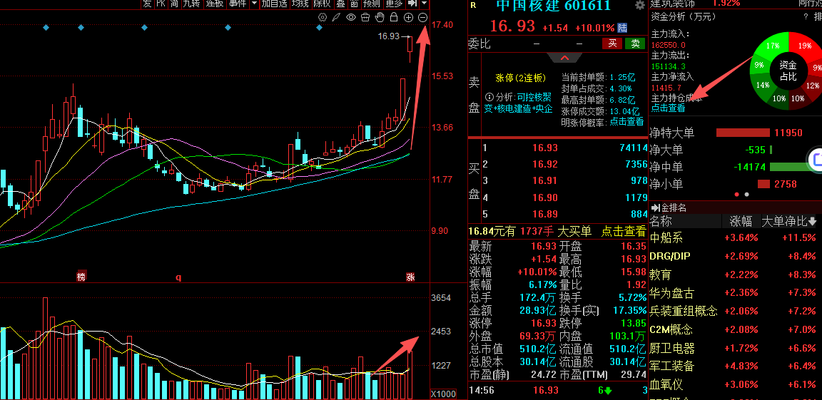Click the 涨 marker under the latest candle
The width and height of the screenshot is (822, 400).
coord(410,277)
